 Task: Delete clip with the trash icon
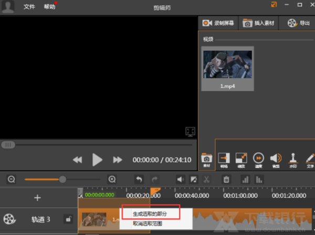226,179
